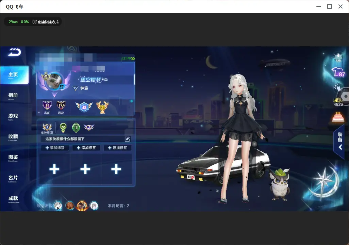Open the 图鉴 FieldGuide tab
This screenshot has height=245, width=349.
13,158
